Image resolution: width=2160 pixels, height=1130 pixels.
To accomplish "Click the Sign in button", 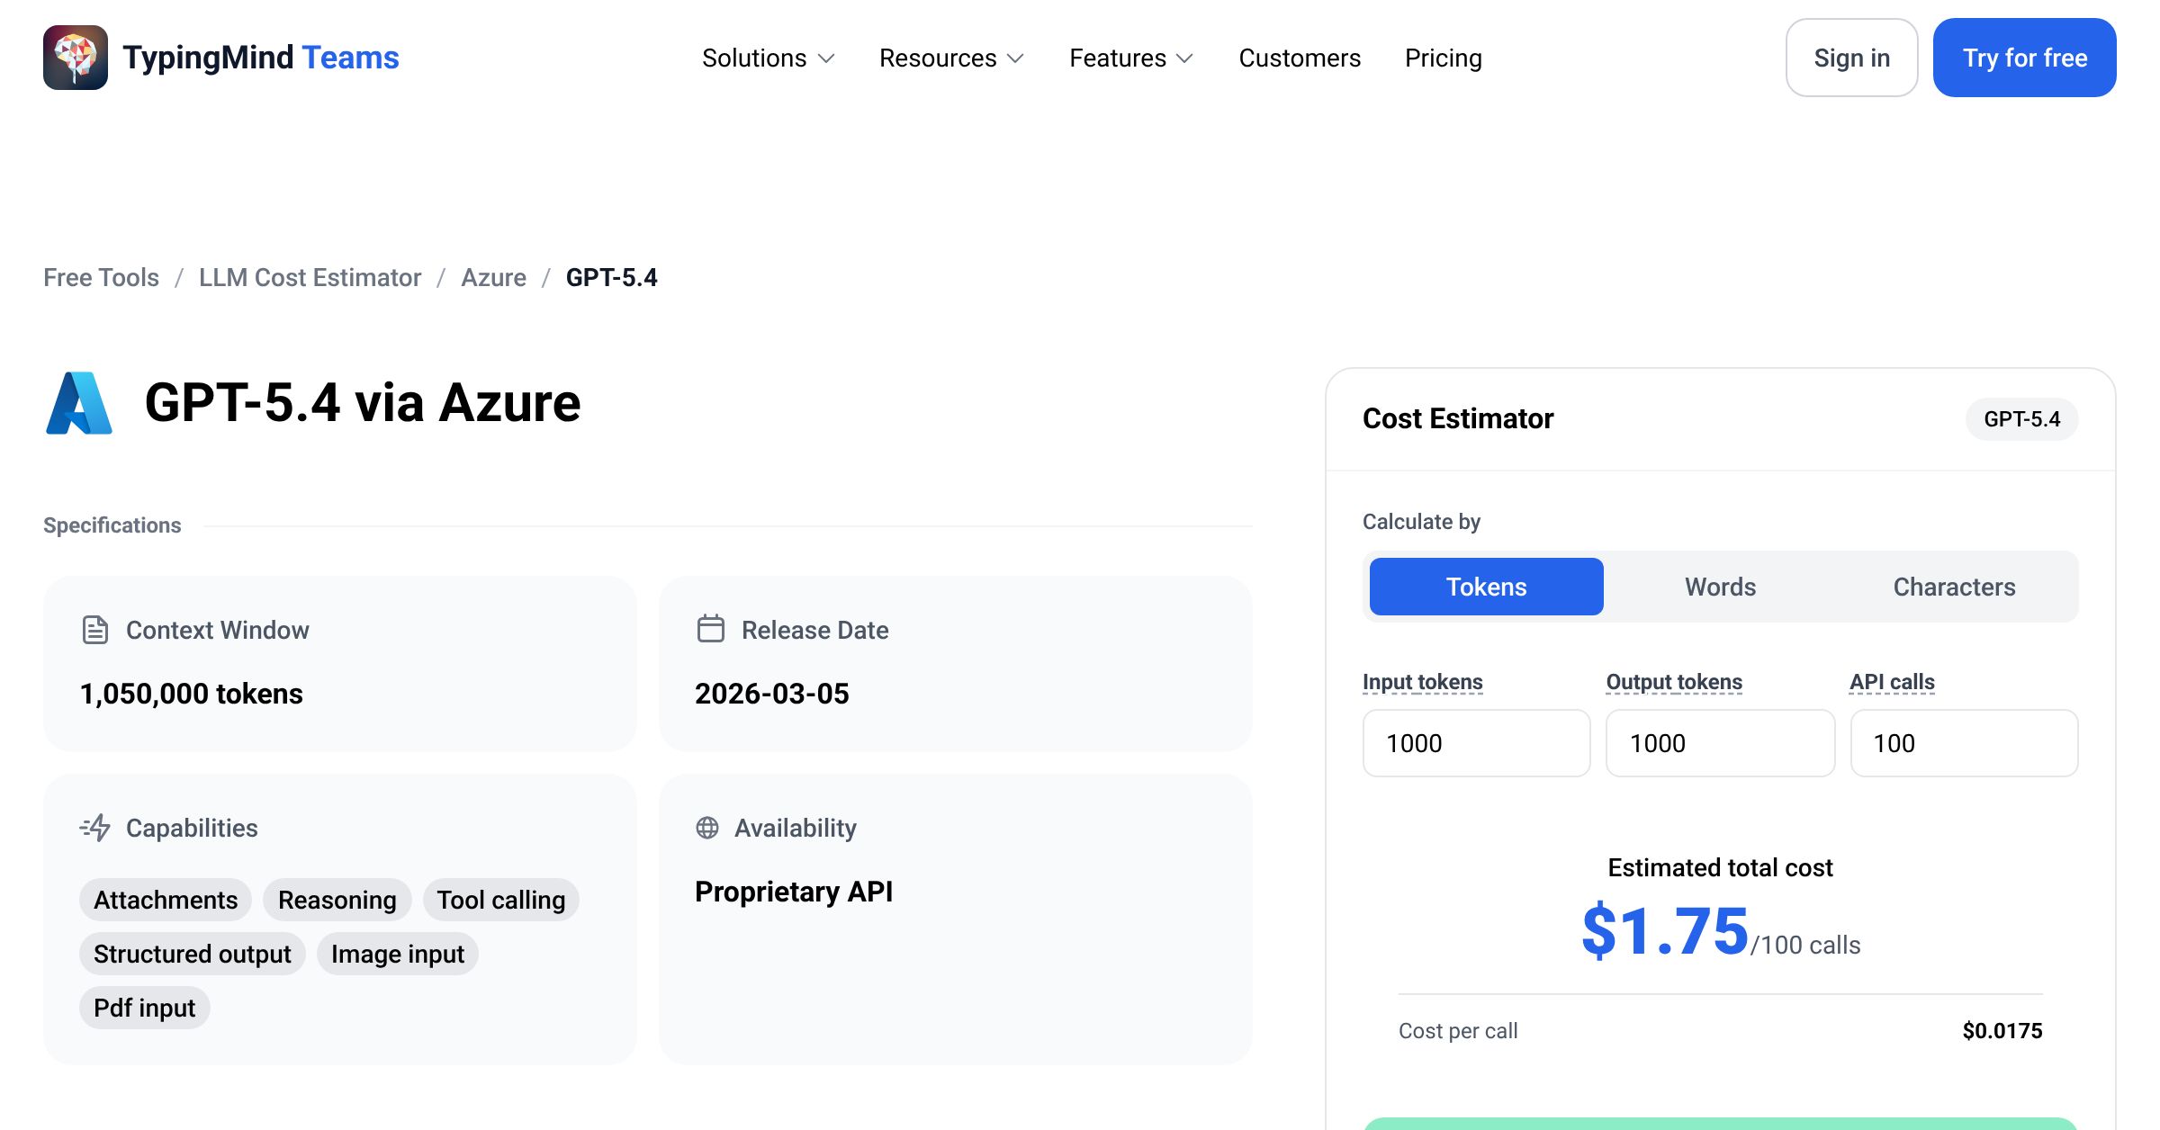I will pos(1852,58).
